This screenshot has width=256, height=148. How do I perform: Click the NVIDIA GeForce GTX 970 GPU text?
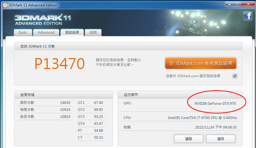click(x=215, y=103)
